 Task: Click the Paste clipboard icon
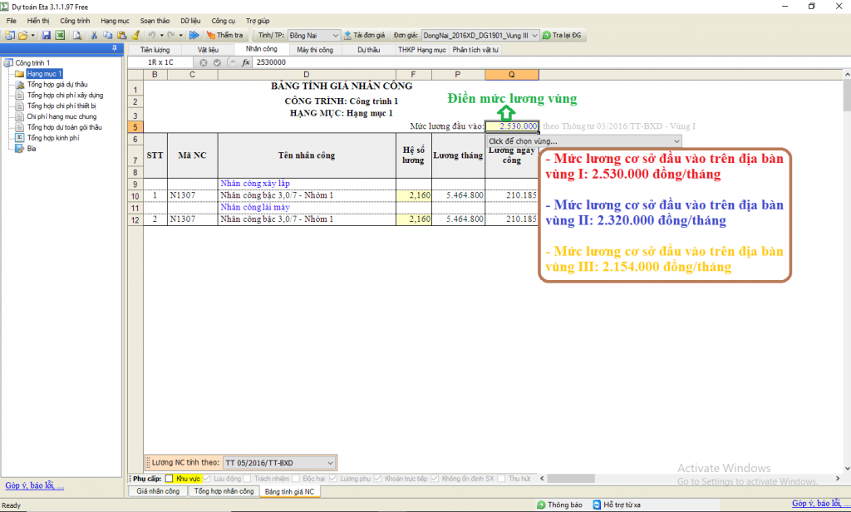[121, 35]
